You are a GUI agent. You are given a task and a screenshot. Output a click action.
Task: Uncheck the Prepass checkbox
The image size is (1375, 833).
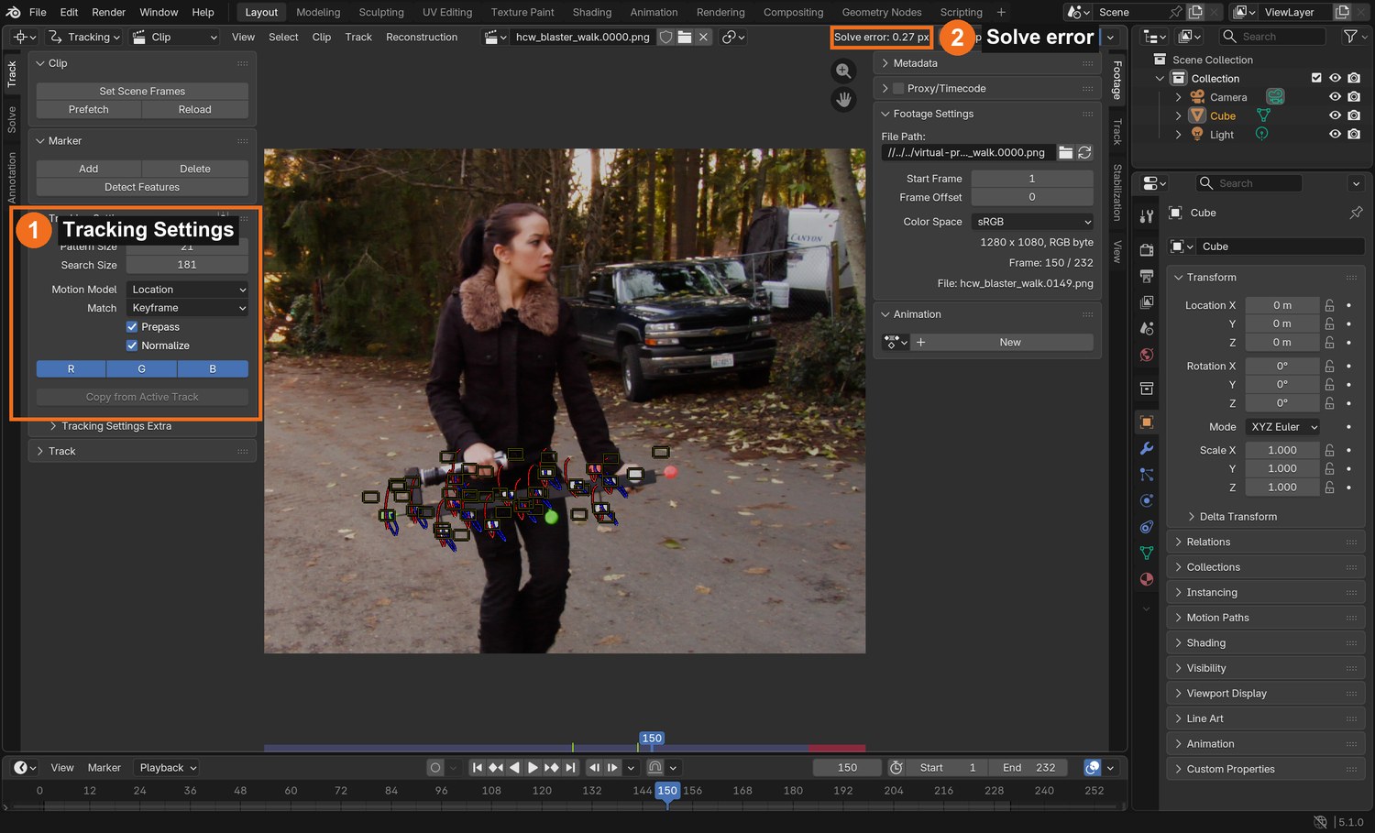[x=132, y=327]
